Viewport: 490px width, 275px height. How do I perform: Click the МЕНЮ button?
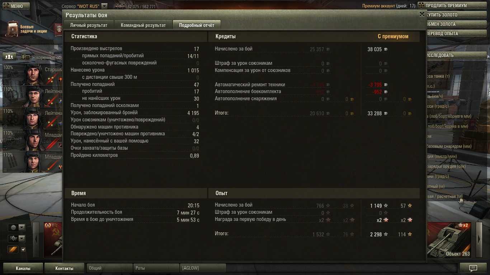click(15, 6)
